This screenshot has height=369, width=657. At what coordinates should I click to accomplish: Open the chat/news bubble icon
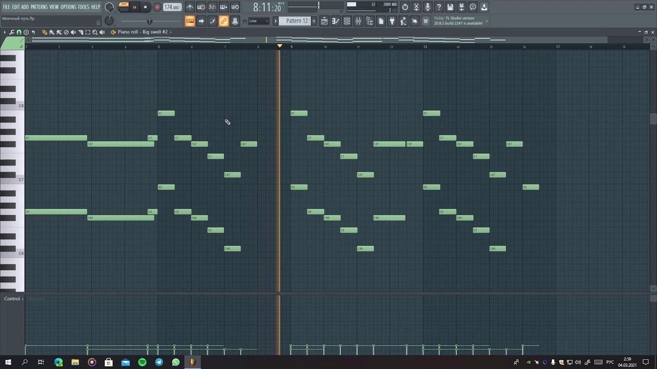click(x=473, y=7)
